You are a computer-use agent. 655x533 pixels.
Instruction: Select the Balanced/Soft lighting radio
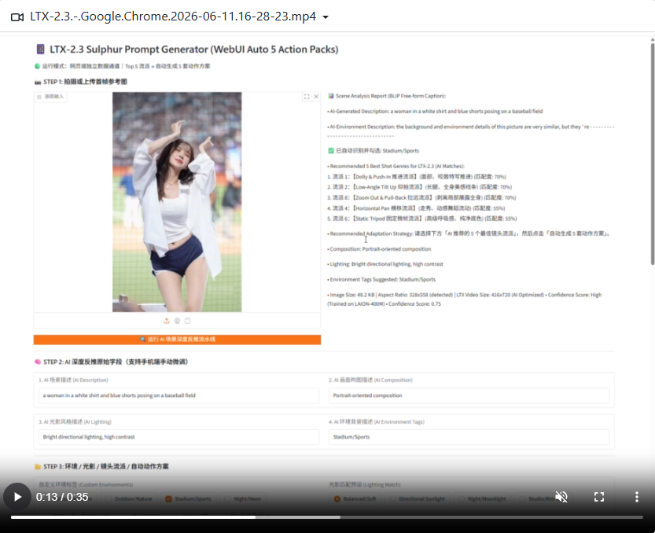click(337, 498)
